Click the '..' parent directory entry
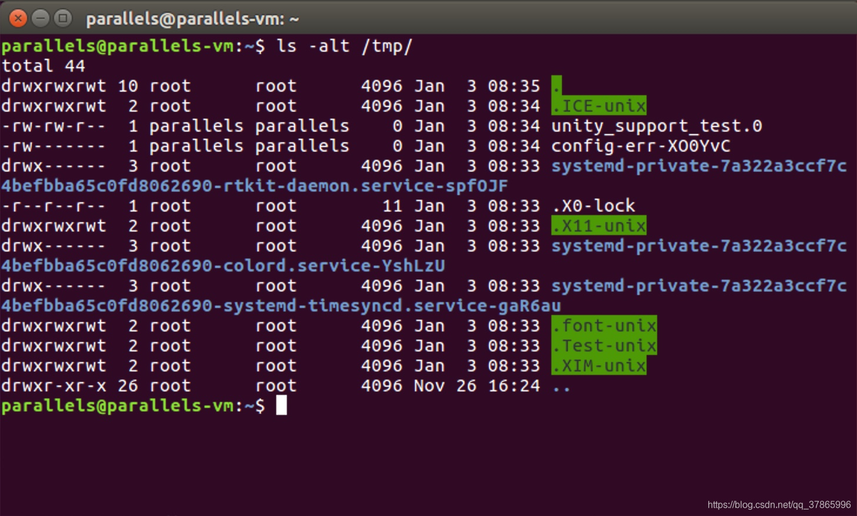Image resolution: width=857 pixels, height=516 pixels. pos(561,387)
